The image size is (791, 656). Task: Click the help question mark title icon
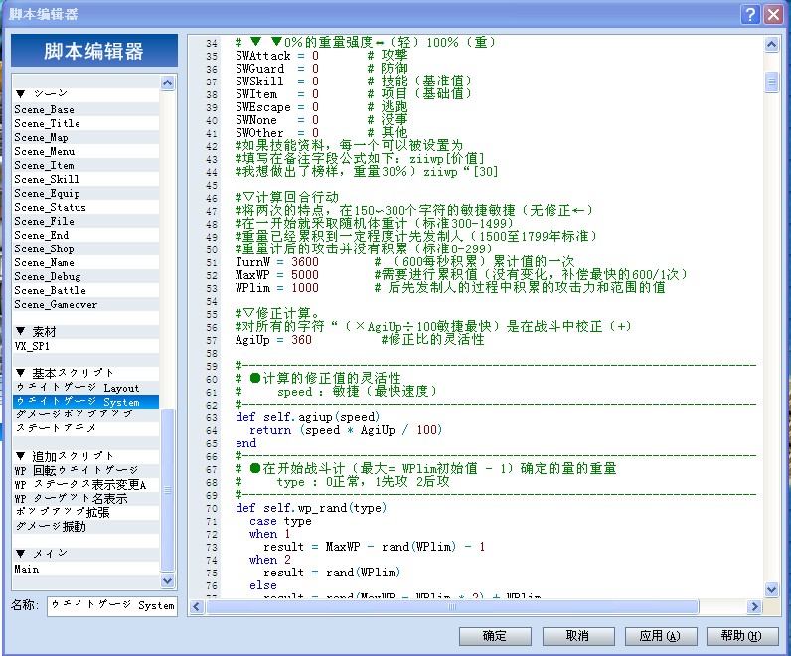[750, 14]
